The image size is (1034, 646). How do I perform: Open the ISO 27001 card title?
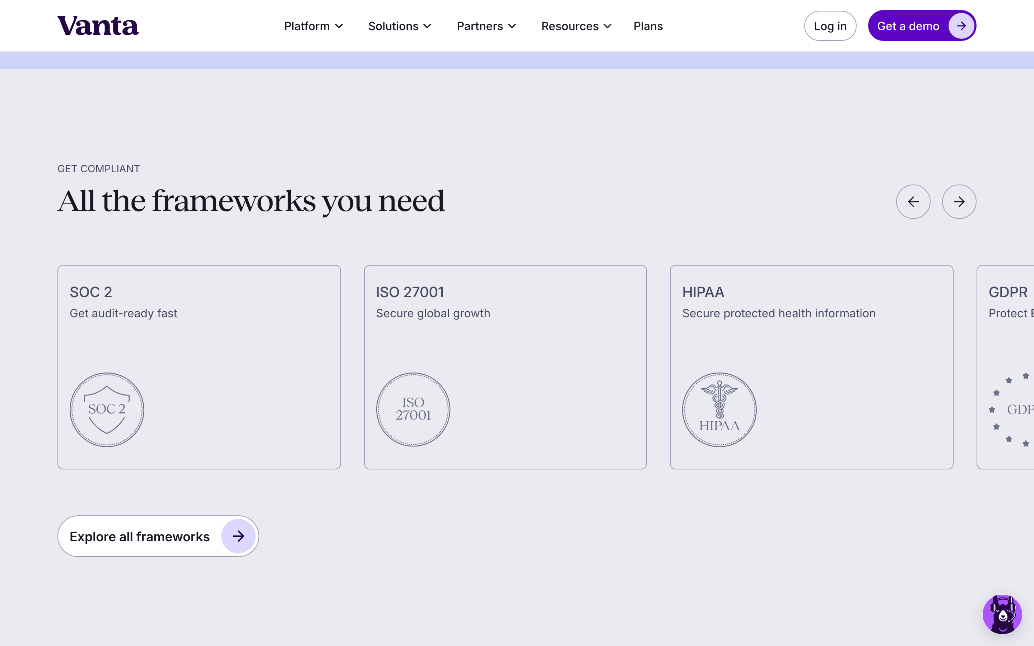click(410, 292)
